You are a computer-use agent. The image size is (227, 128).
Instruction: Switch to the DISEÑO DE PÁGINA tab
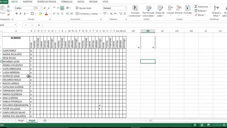[47, 2]
